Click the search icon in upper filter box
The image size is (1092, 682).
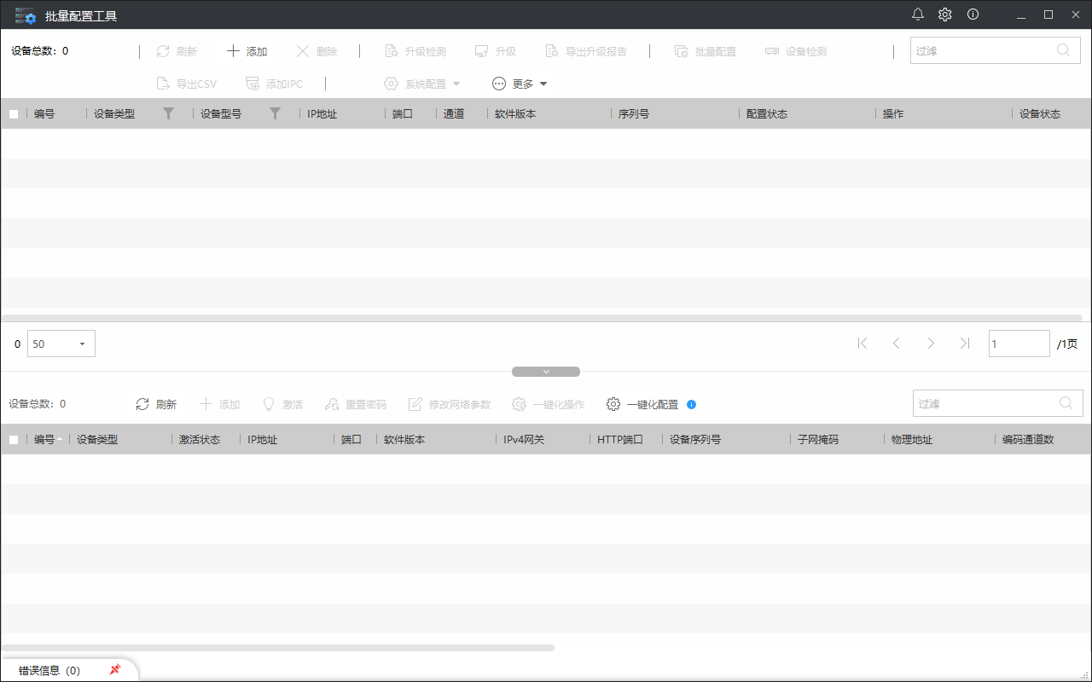point(1063,50)
